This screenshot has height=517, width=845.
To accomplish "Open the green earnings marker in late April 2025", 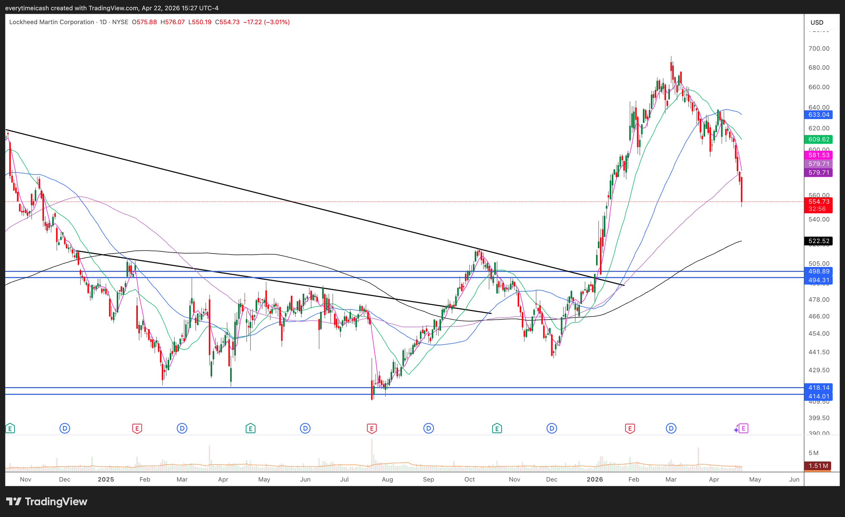I will [x=250, y=428].
